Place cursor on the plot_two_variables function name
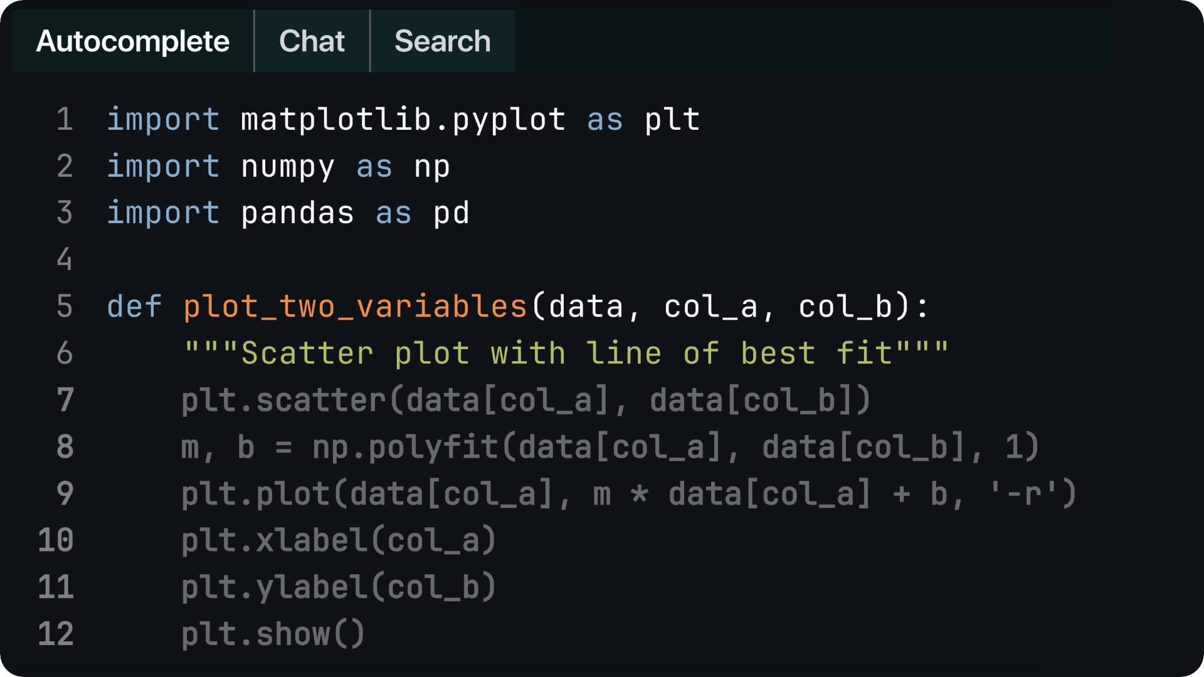Viewport: 1204px width, 677px height. (x=354, y=307)
